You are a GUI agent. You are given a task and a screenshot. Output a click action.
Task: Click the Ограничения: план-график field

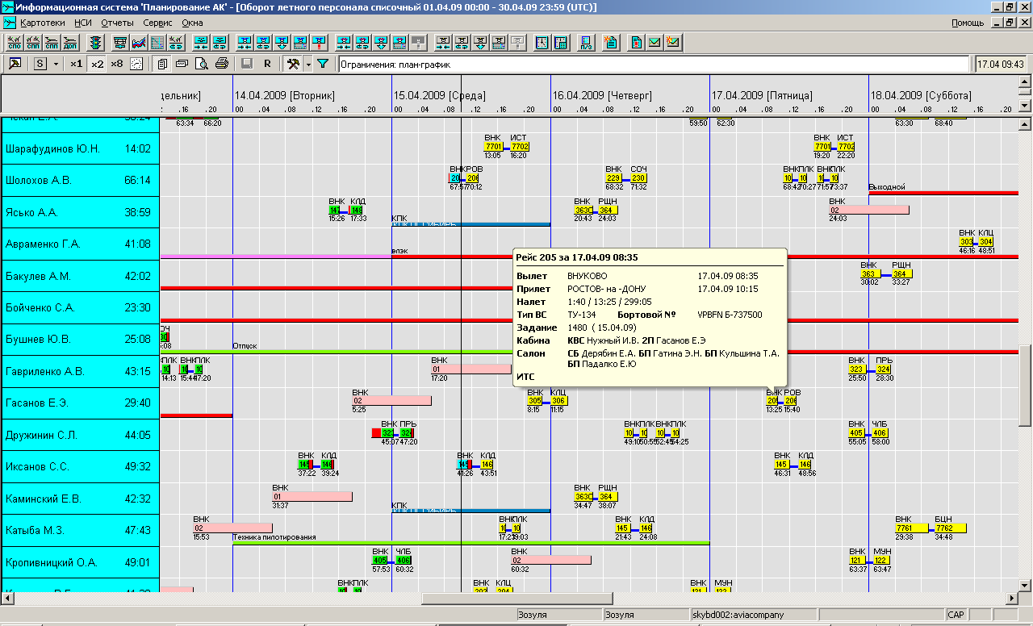click(654, 64)
